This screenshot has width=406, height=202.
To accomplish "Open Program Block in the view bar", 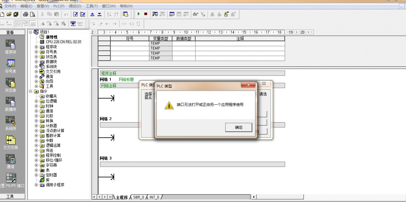I will [10, 47].
